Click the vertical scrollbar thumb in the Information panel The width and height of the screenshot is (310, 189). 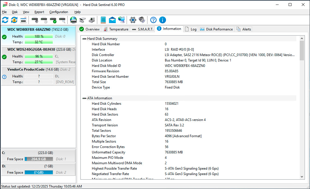point(302,50)
